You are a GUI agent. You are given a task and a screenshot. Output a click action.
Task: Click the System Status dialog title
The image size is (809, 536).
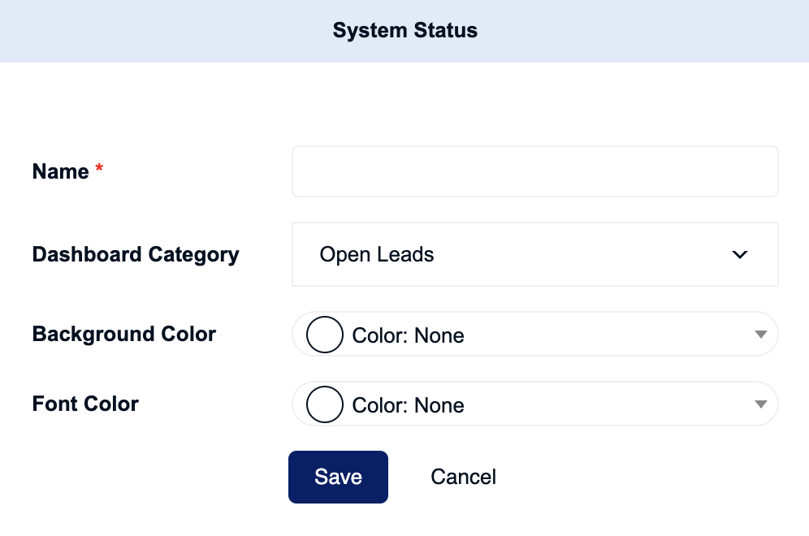click(405, 30)
